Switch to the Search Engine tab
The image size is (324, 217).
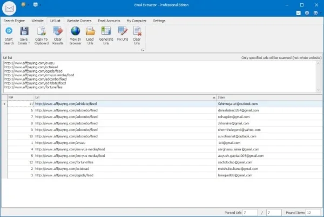(14, 21)
